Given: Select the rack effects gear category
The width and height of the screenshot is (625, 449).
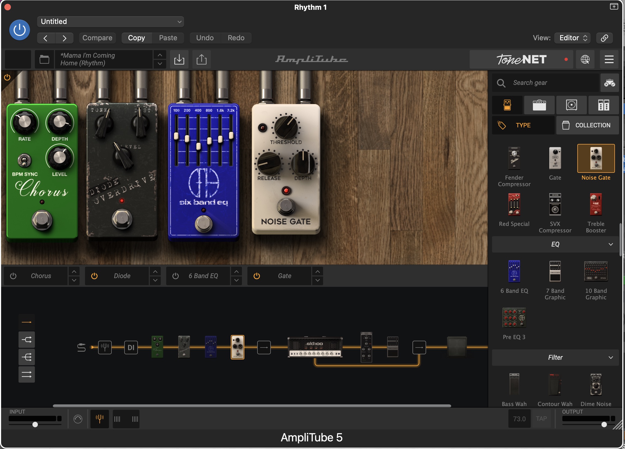Looking at the screenshot, I should [603, 105].
